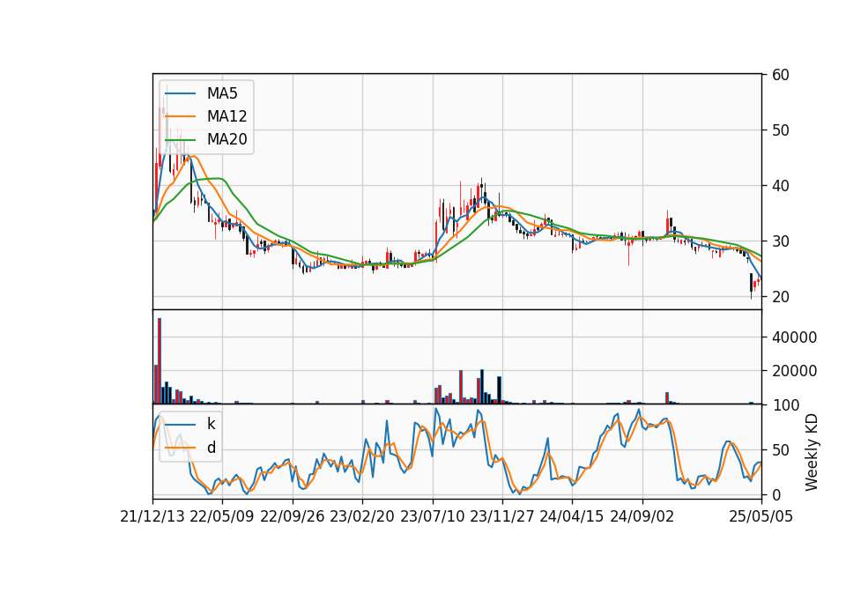Click the 24/09/02 date label
Viewport: 846px width, 608px height.
click(x=642, y=516)
